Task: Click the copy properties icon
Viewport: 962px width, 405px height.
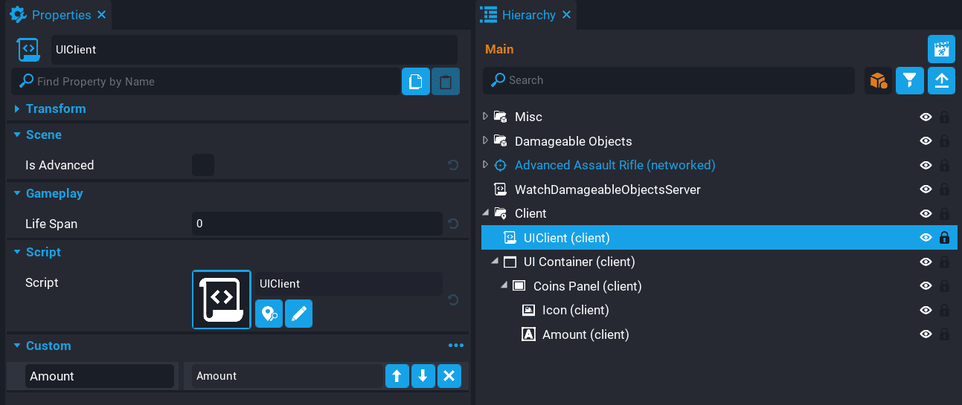Action: (x=416, y=82)
